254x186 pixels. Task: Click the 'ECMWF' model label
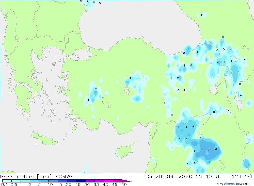coord(64,176)
